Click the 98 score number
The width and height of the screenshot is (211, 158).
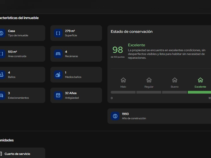(x=118, y=50)
